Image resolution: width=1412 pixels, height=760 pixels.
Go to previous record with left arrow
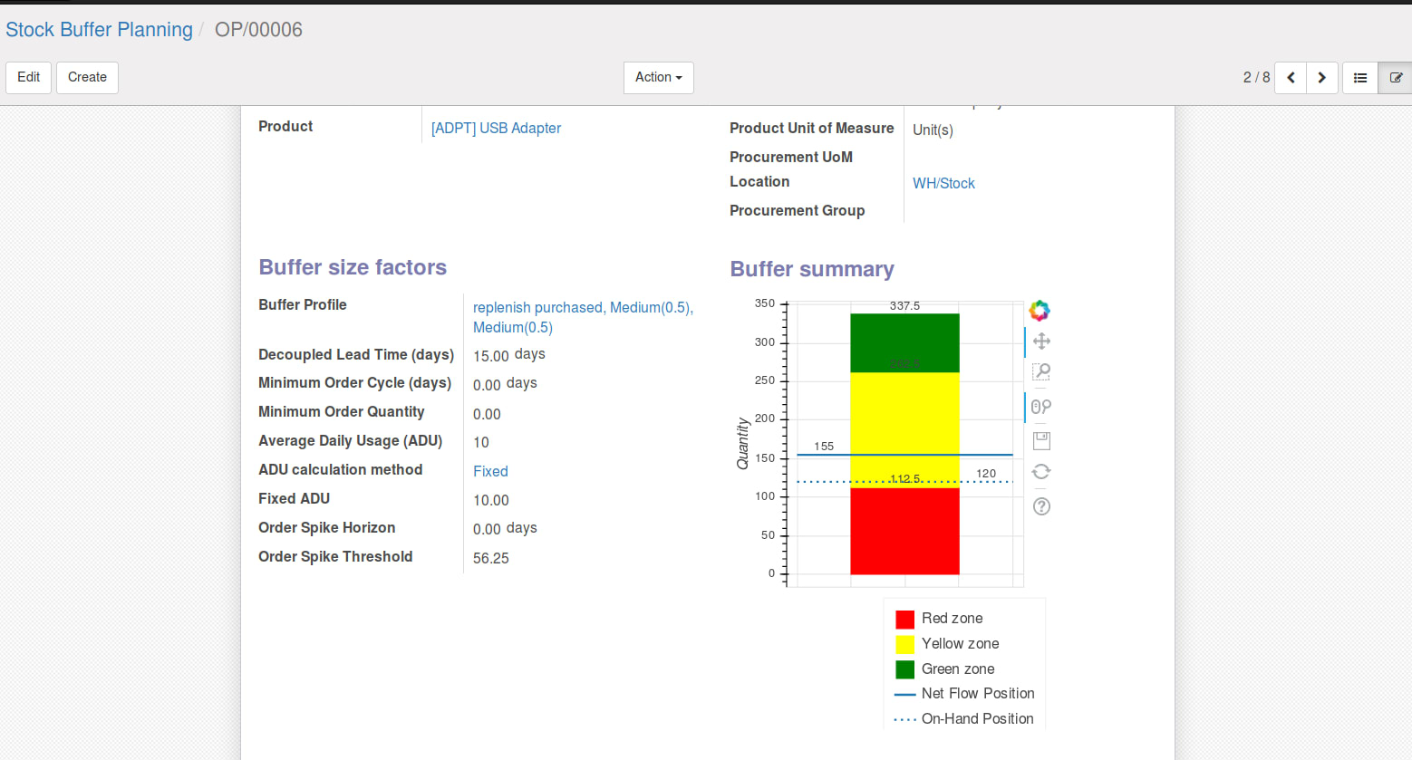click(1290, 77)
